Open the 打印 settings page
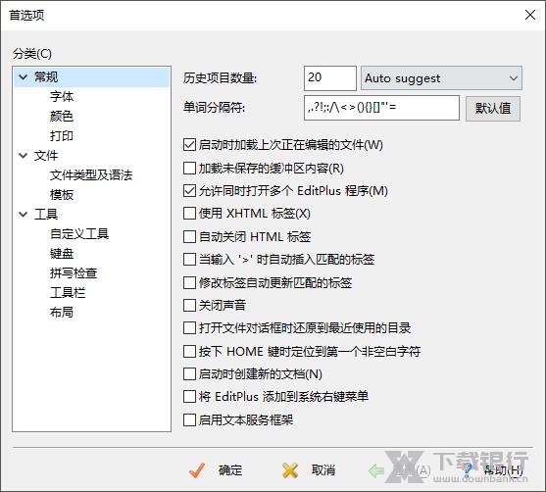This screenshot has height=492, width=546. (62, 136)
